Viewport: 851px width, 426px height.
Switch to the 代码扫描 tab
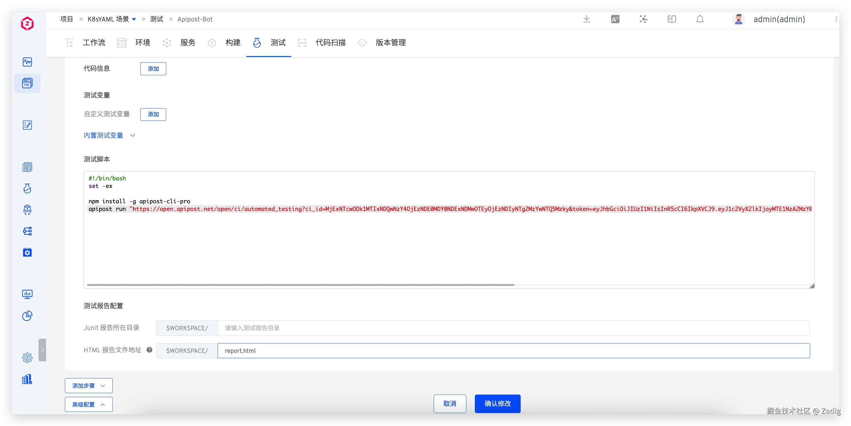(x=330, y=43)
